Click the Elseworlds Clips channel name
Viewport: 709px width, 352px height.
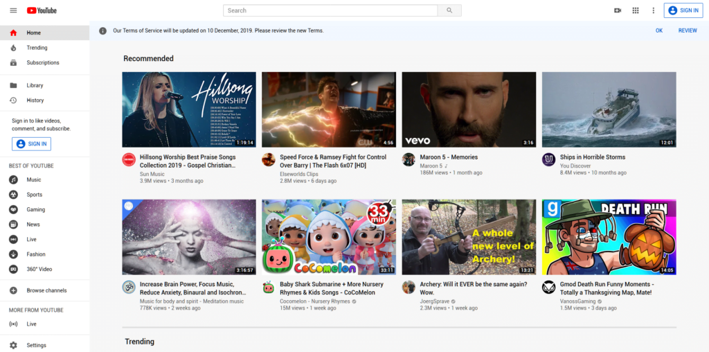point(299,174)
